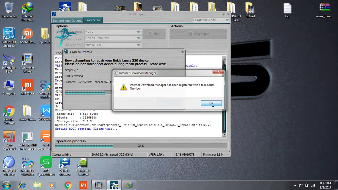The image size is (338, 190).
Task: Open InfinityBox BEST desktop shortcut
Action: (9, 63)
